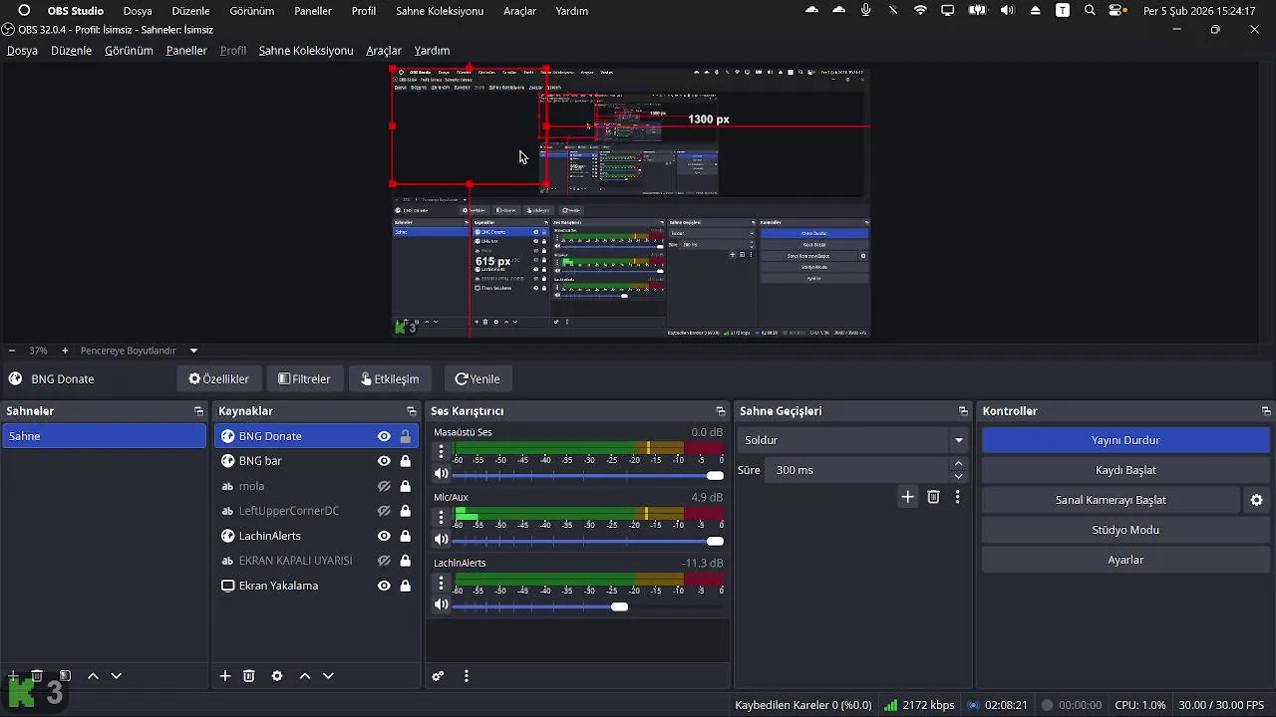Show the mola source

384,486
